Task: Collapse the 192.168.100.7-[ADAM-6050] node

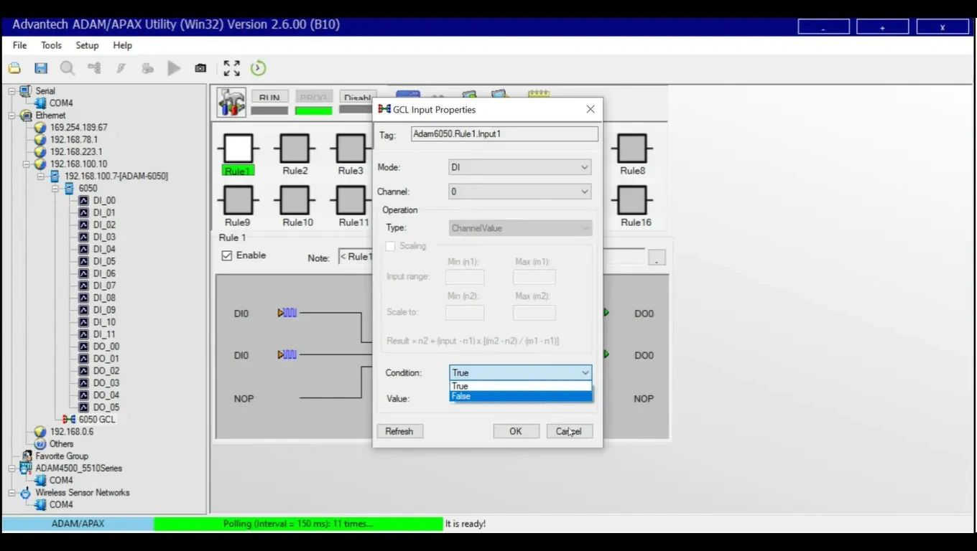Action: [40, 176]
